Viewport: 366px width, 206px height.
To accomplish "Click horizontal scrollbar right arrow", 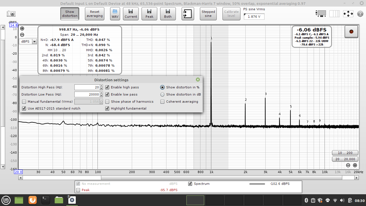I will point(357,178).
